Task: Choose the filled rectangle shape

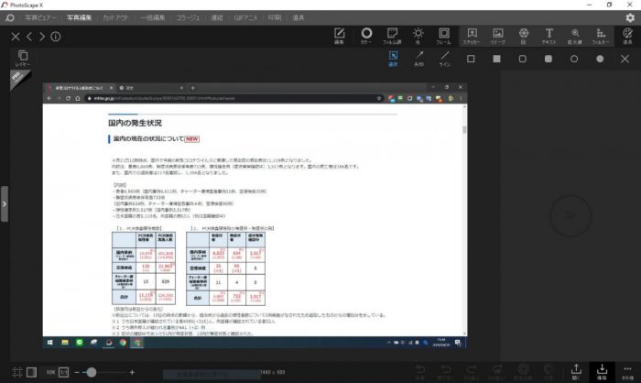Action: (496, 59)
